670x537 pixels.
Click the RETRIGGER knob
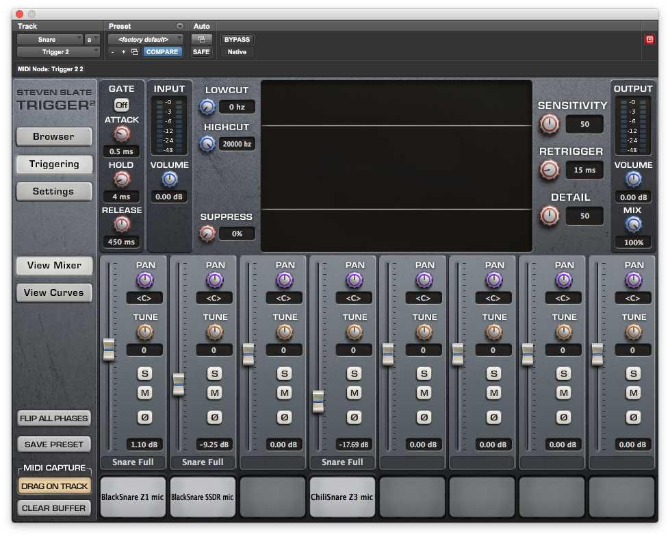click(x=550, y=170)
